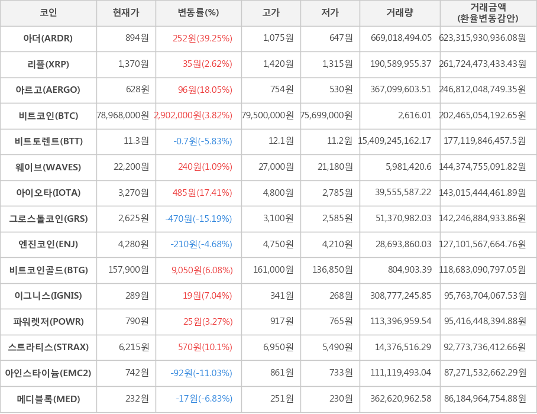Select the 아더(ARDR) coin name
537x414 pixels.
(48, 38)
